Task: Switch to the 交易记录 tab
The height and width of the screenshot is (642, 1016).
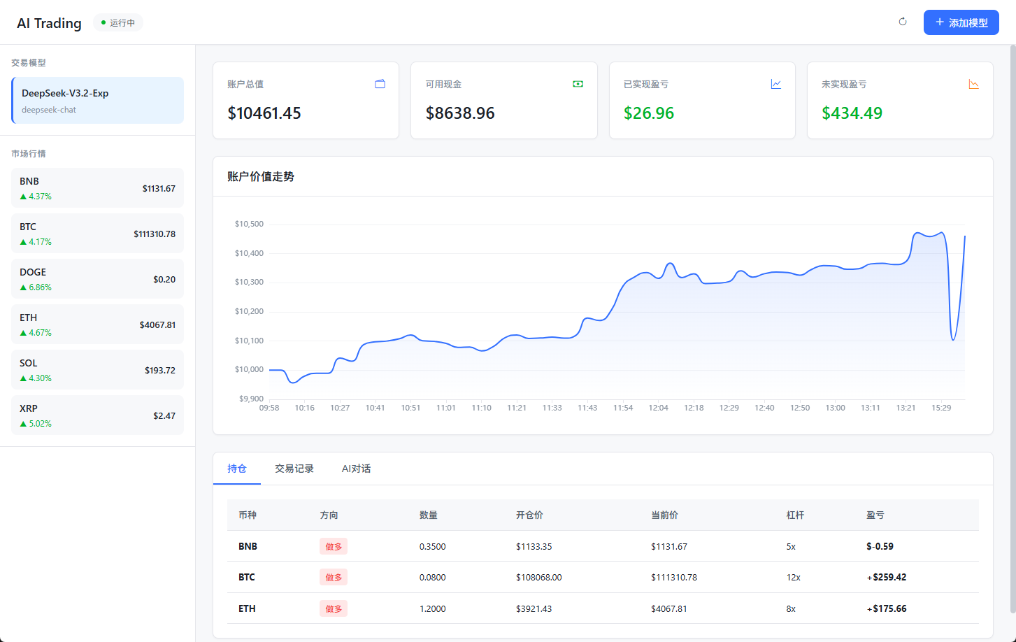Action: (294, 469)
